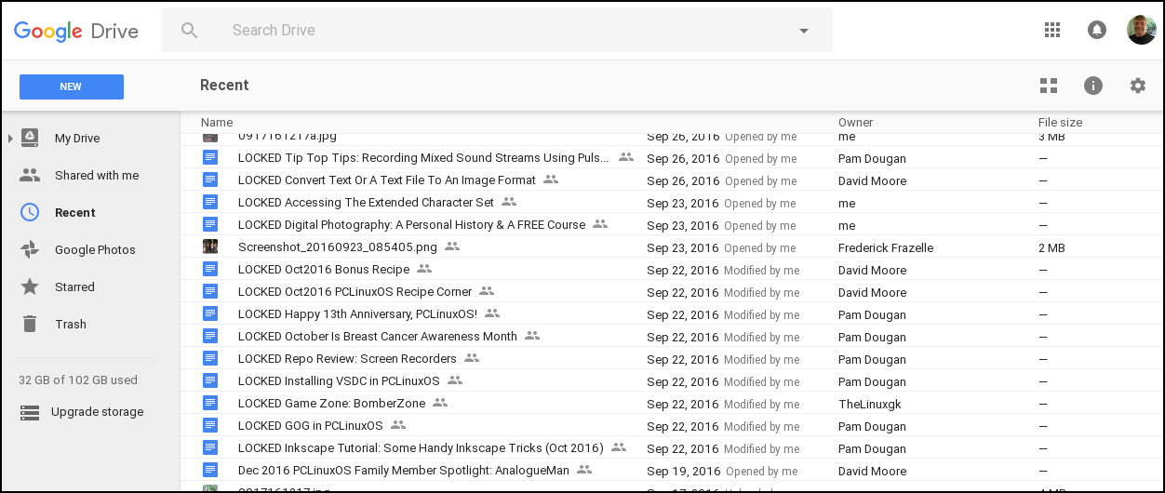
Task: Select 'LOCKED Convert Text Or A Text File' file
Action: (x=387, y=180)
